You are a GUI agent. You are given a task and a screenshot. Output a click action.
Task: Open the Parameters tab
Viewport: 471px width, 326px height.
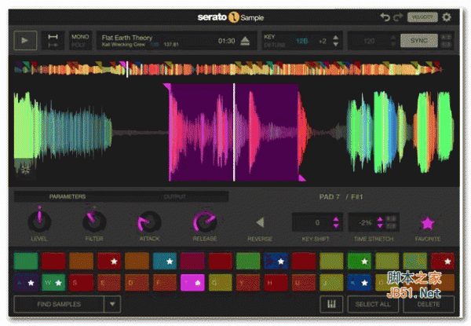coord(68,196)
